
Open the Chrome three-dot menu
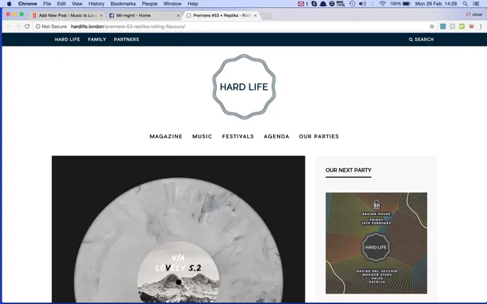pyautogui.click(x=481, y=27)
